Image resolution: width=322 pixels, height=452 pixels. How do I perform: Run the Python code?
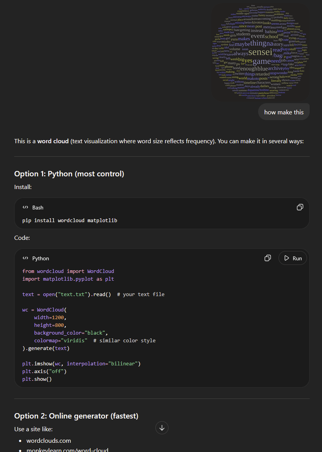[x=293, y=258]
